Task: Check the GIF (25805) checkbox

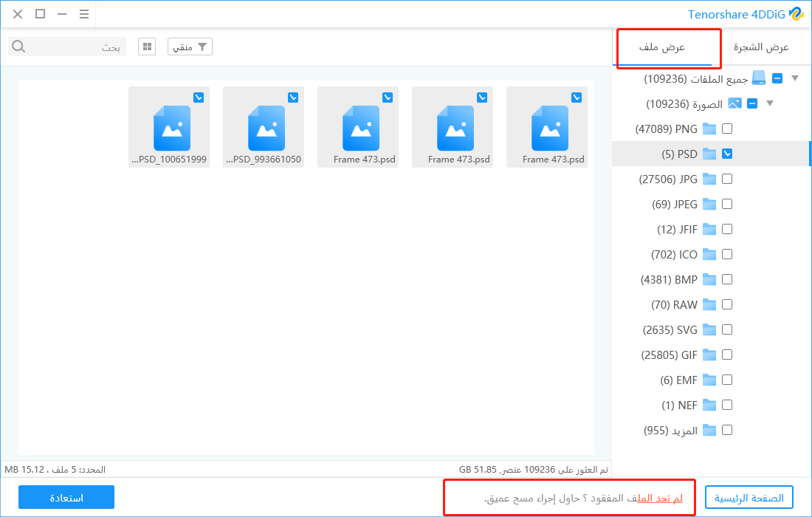Action: (727, 355)
